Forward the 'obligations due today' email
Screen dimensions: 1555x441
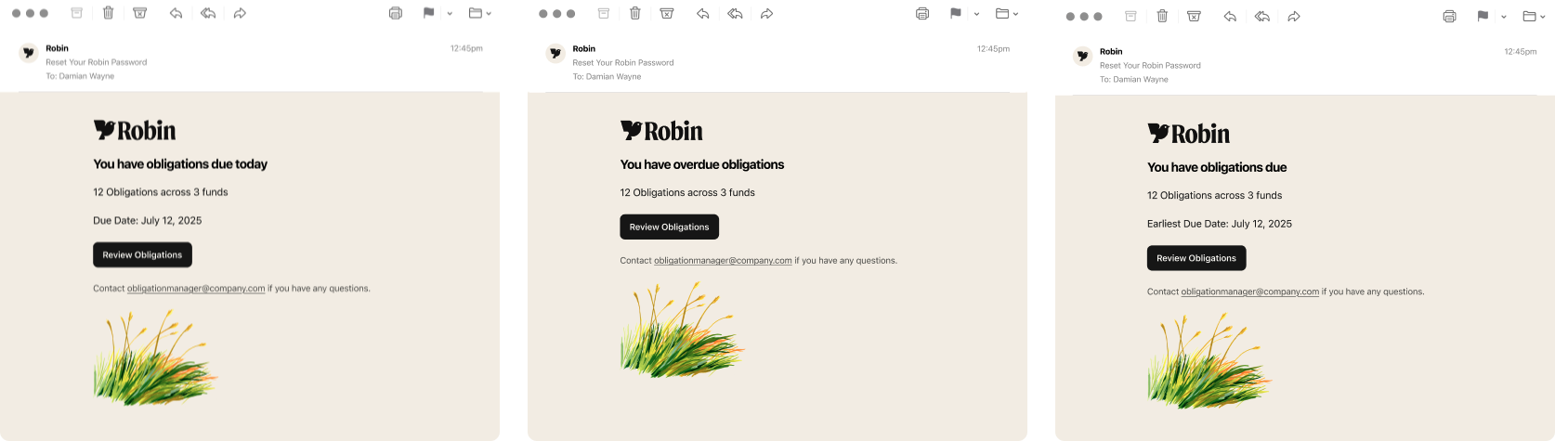[240, 13]
